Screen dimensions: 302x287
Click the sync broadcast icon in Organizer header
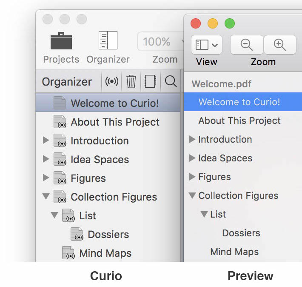(112, 81)
